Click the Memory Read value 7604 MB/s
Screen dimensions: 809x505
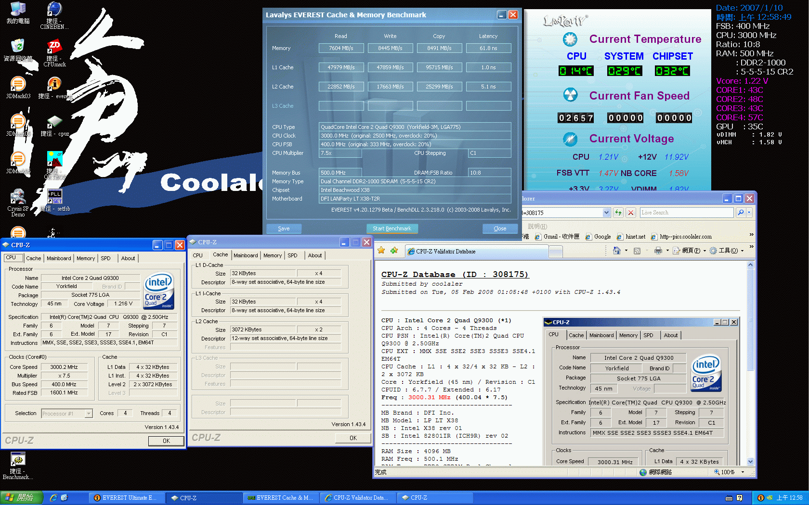(341, 48)
